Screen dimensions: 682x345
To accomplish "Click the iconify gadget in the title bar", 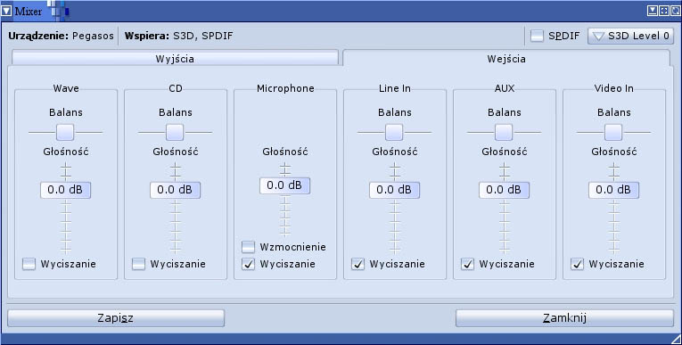I will (x=652, y=11).
